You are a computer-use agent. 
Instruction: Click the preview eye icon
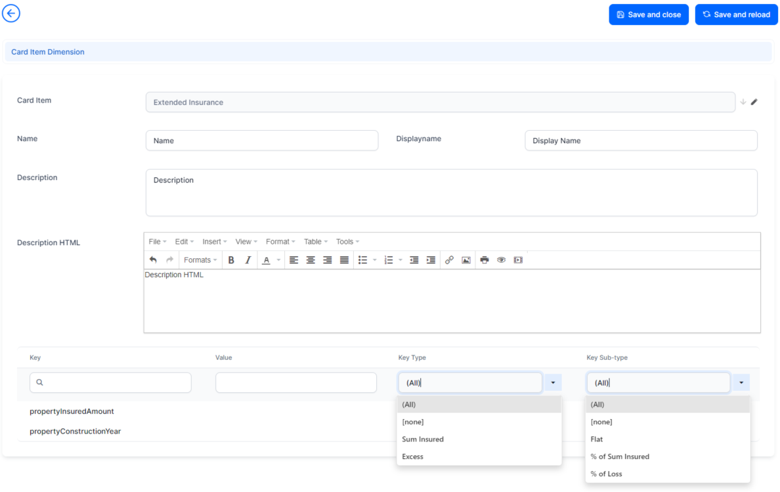coord(501,260)
